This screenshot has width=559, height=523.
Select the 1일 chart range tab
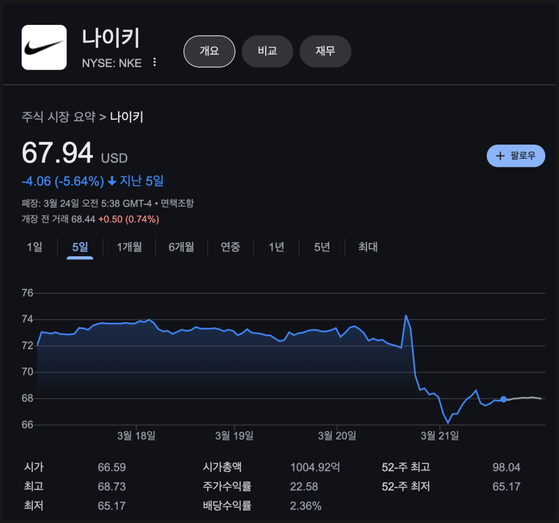coord(35,246)
